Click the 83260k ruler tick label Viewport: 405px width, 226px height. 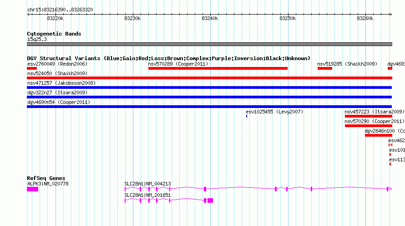pyautogui.click(x=365, y=18)
